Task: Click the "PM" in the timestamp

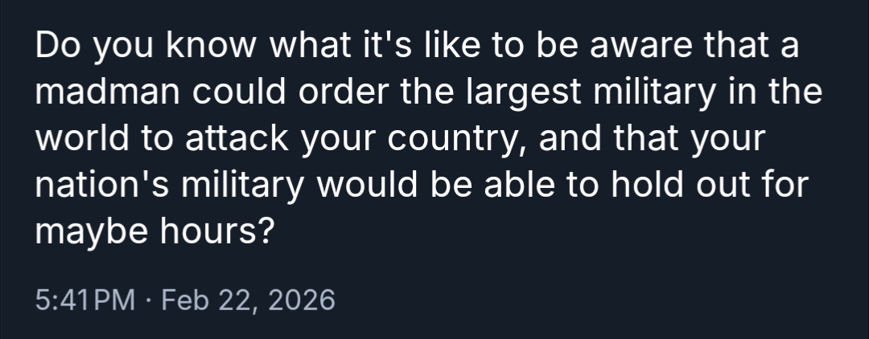Action: (x=115, y=300)
